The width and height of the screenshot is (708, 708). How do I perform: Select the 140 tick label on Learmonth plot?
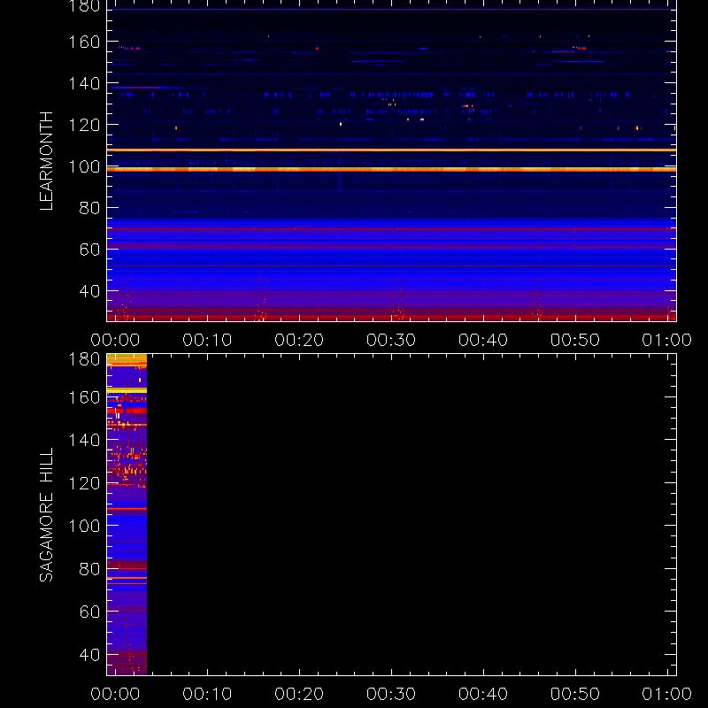84,83
